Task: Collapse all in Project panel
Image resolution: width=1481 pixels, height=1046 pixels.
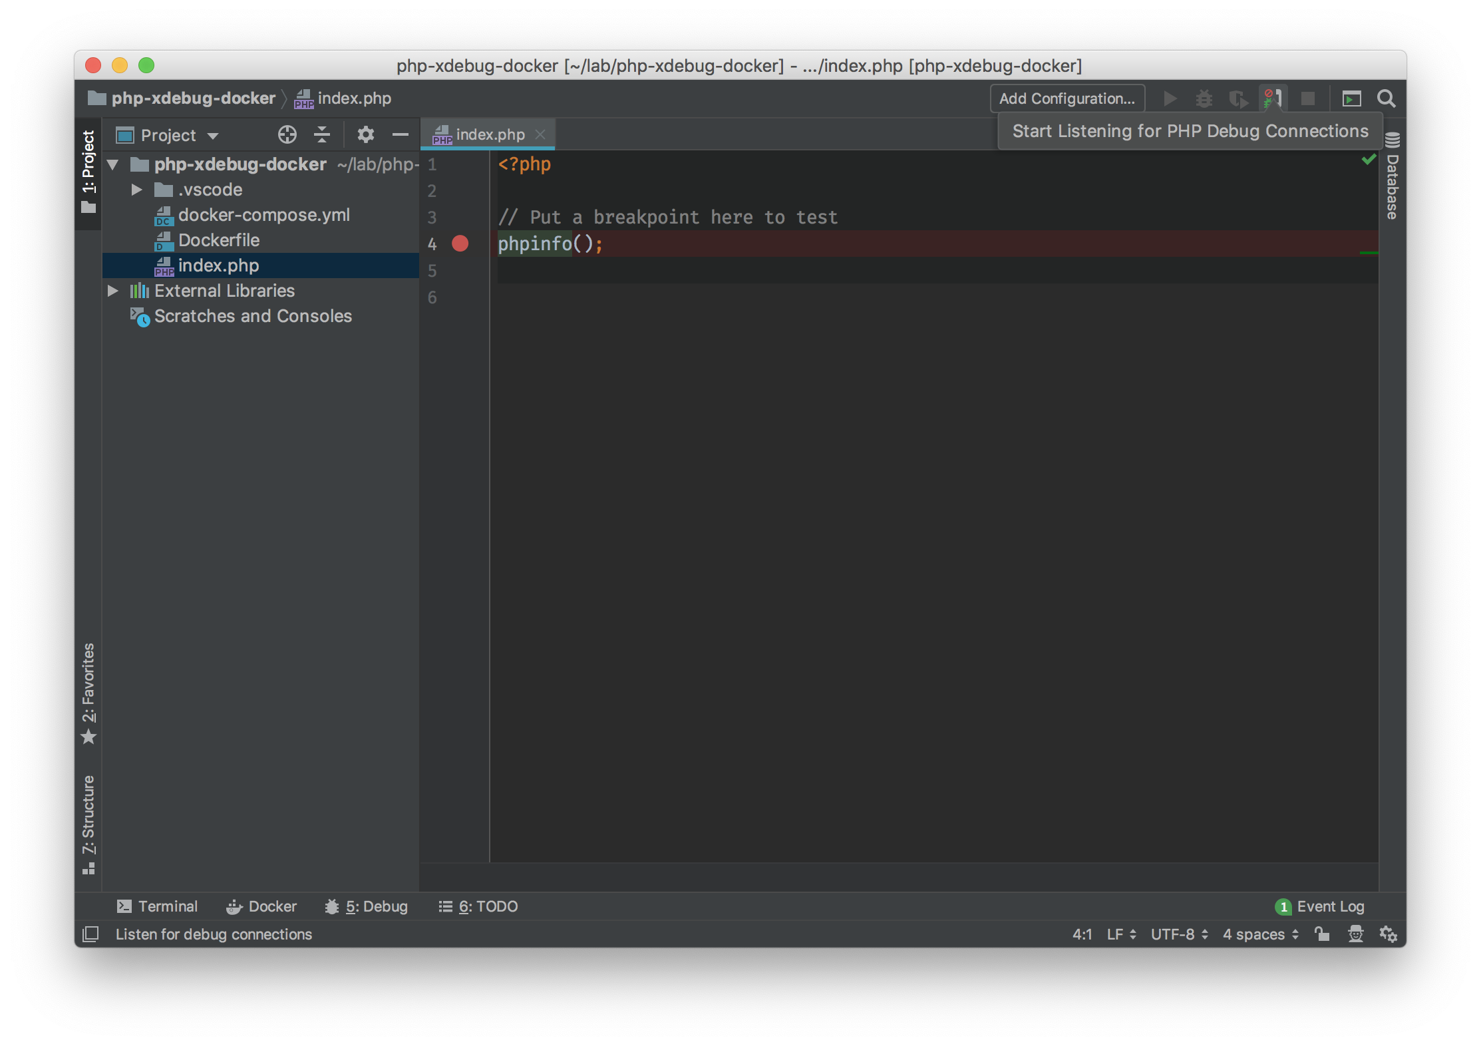Action: click(x=322, y=135)
